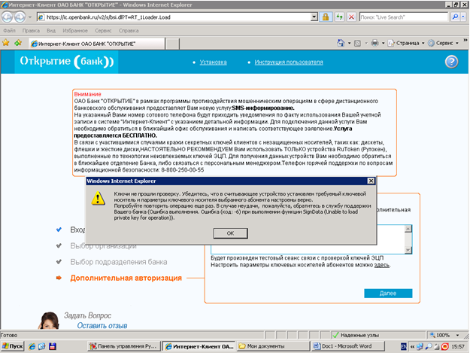This screenshot has width=470, height=353.
Task: Click the browser Back arrow button
Action: (9, 16)
